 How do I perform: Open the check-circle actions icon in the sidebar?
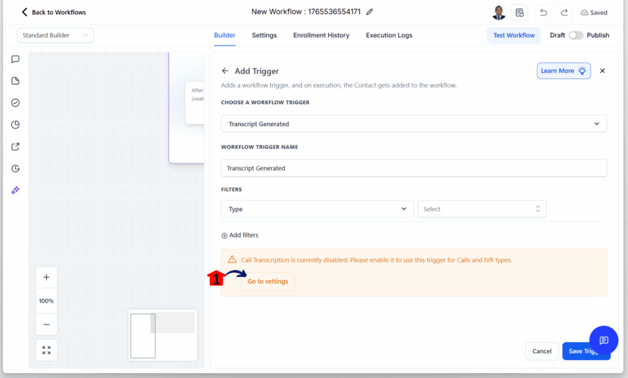15,102
